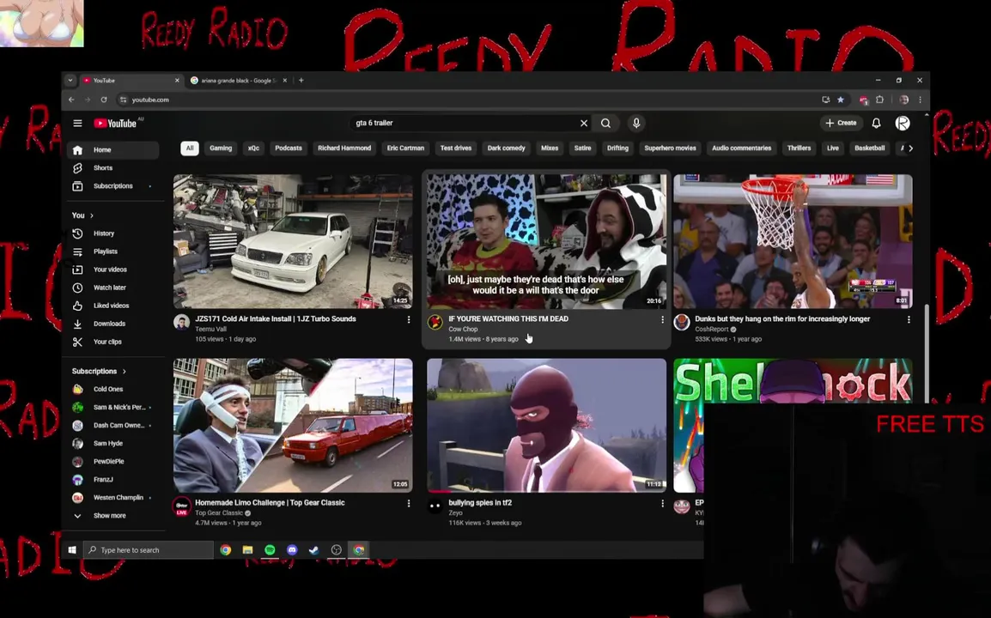Open Your videos in the sidebar
The height and width of the screenshot is (618, 991).
tap(113, 270)
